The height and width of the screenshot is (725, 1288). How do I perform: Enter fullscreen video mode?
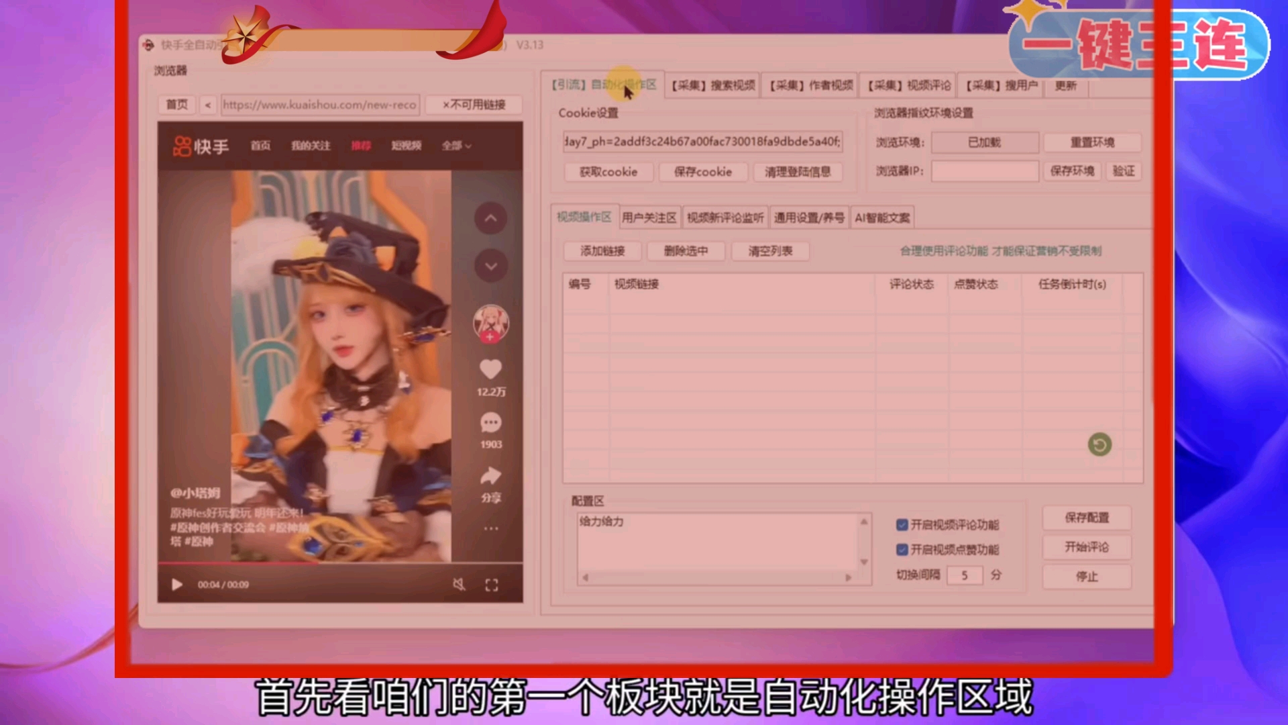click(x=492, y=585)
